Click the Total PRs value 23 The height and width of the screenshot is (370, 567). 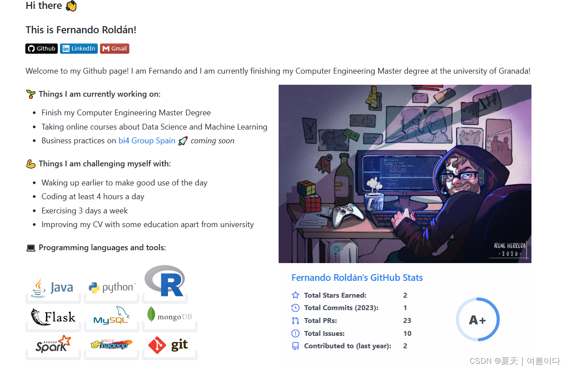[x=407, y=321]
